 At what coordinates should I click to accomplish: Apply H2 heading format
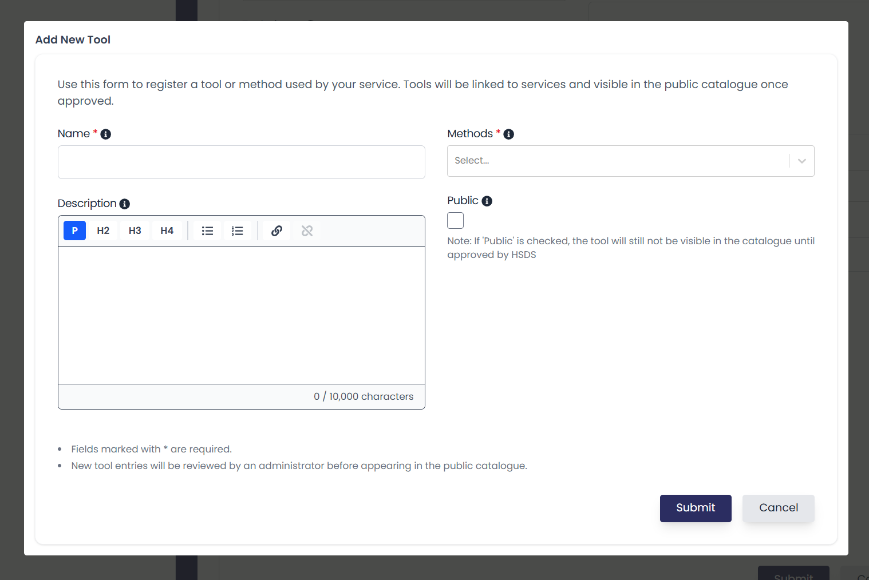[103, 231]
